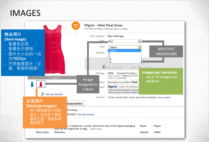This screenshot has height=142, width=209.
Task: Select the blue dress thumbnail
Action: (x=32, y=84)
